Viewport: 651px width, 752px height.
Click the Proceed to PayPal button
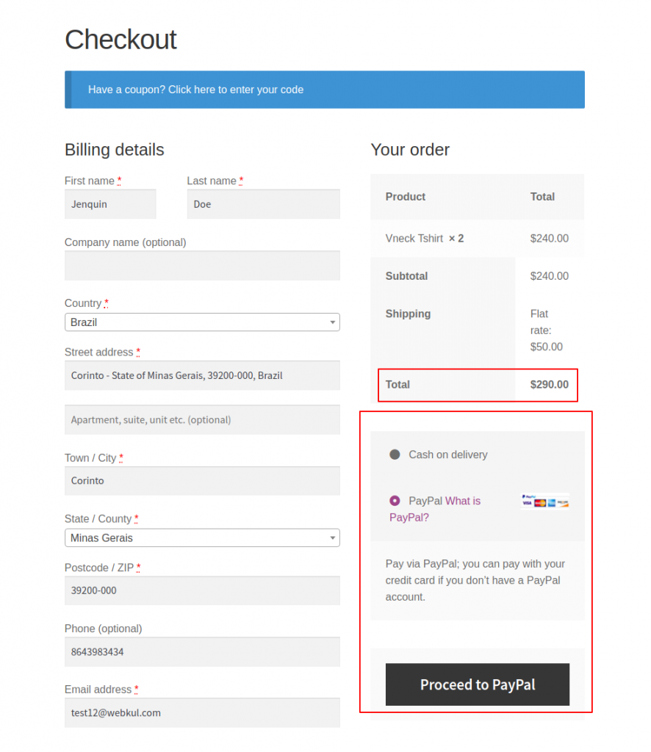click(x=477, y=684)
